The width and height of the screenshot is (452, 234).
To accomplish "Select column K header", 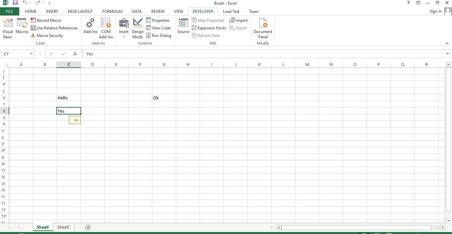I will pyautogui.click(x=259, y=65).
